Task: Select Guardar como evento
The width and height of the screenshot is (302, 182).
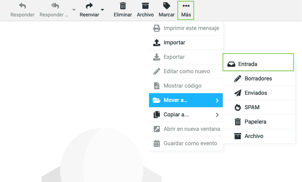Action: click(186, 144)
